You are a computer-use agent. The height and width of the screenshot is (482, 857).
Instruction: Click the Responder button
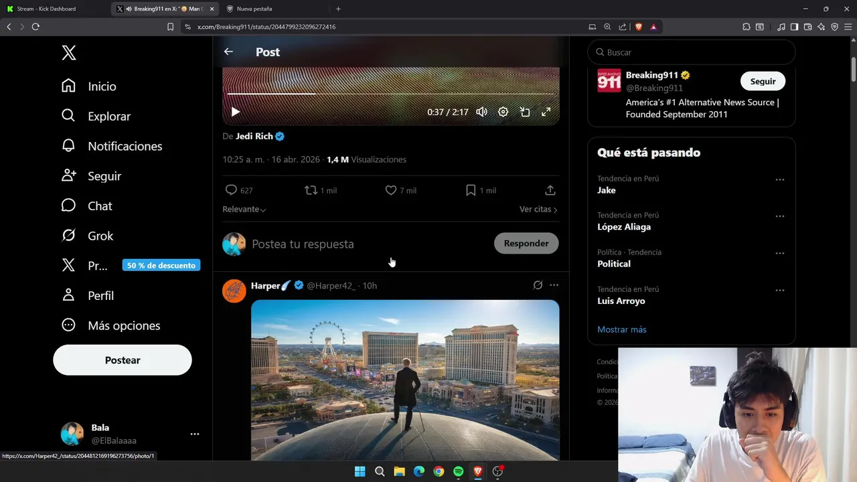(526, 243)
